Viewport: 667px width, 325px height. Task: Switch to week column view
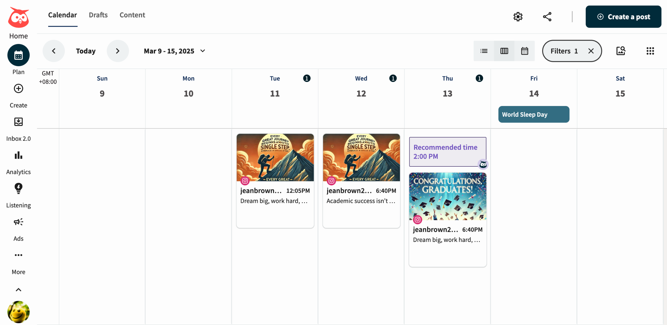click(504, 51)
